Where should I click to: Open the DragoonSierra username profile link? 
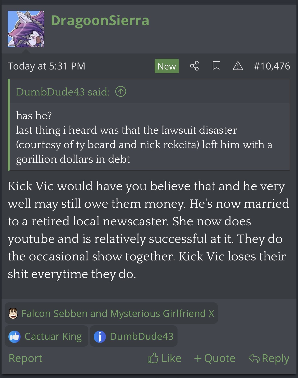(x=100, y=20)
